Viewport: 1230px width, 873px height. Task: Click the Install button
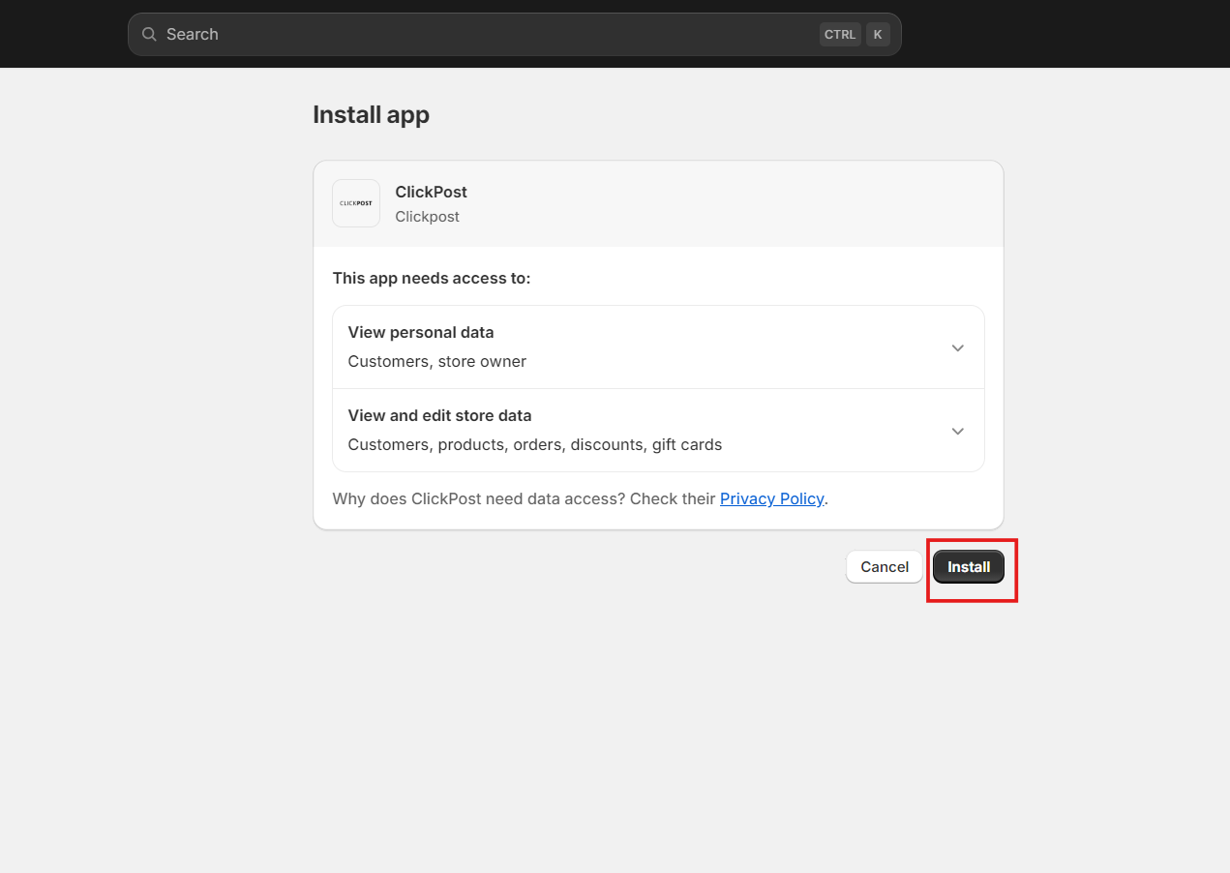coord(969,566)
